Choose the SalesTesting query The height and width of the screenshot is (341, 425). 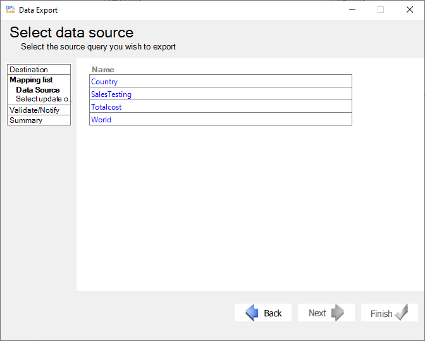[x=221, y=94]
